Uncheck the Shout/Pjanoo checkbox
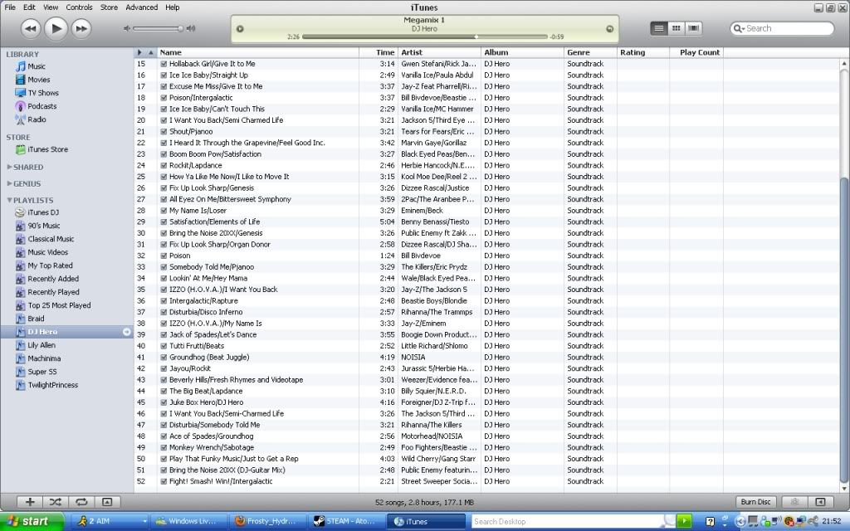This screenshot has width=850, height=531. click(164, 132)
